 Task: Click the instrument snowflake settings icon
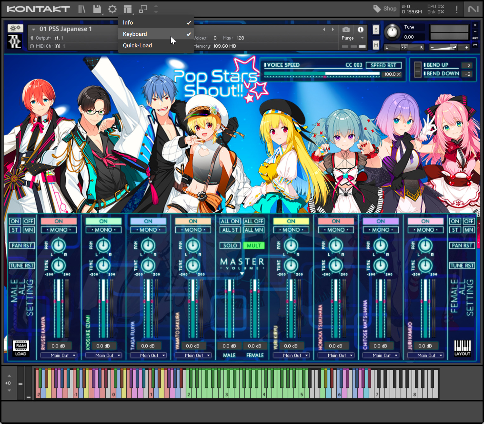click(15, 28)
